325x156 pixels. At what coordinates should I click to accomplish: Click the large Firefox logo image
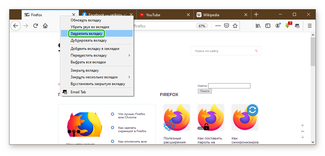click(x=85, y=124)
